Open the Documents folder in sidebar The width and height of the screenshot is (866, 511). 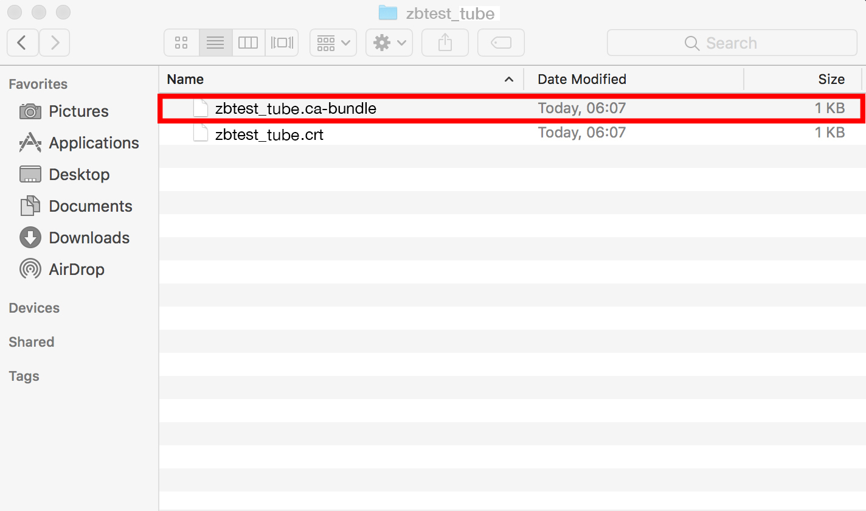click(90, 206)
